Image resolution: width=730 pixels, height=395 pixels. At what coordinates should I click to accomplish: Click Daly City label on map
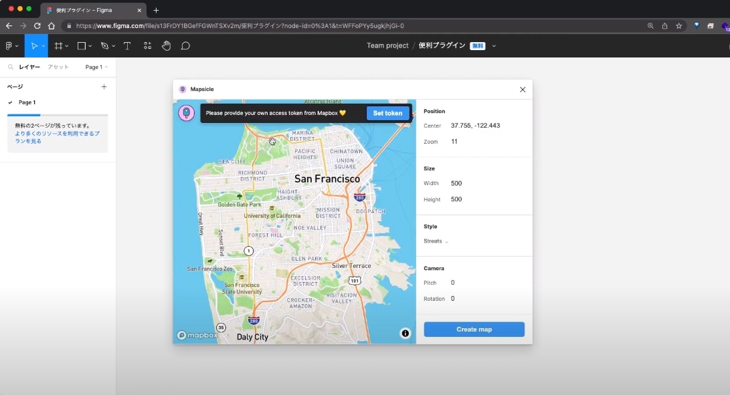click(x=252, y=337)
